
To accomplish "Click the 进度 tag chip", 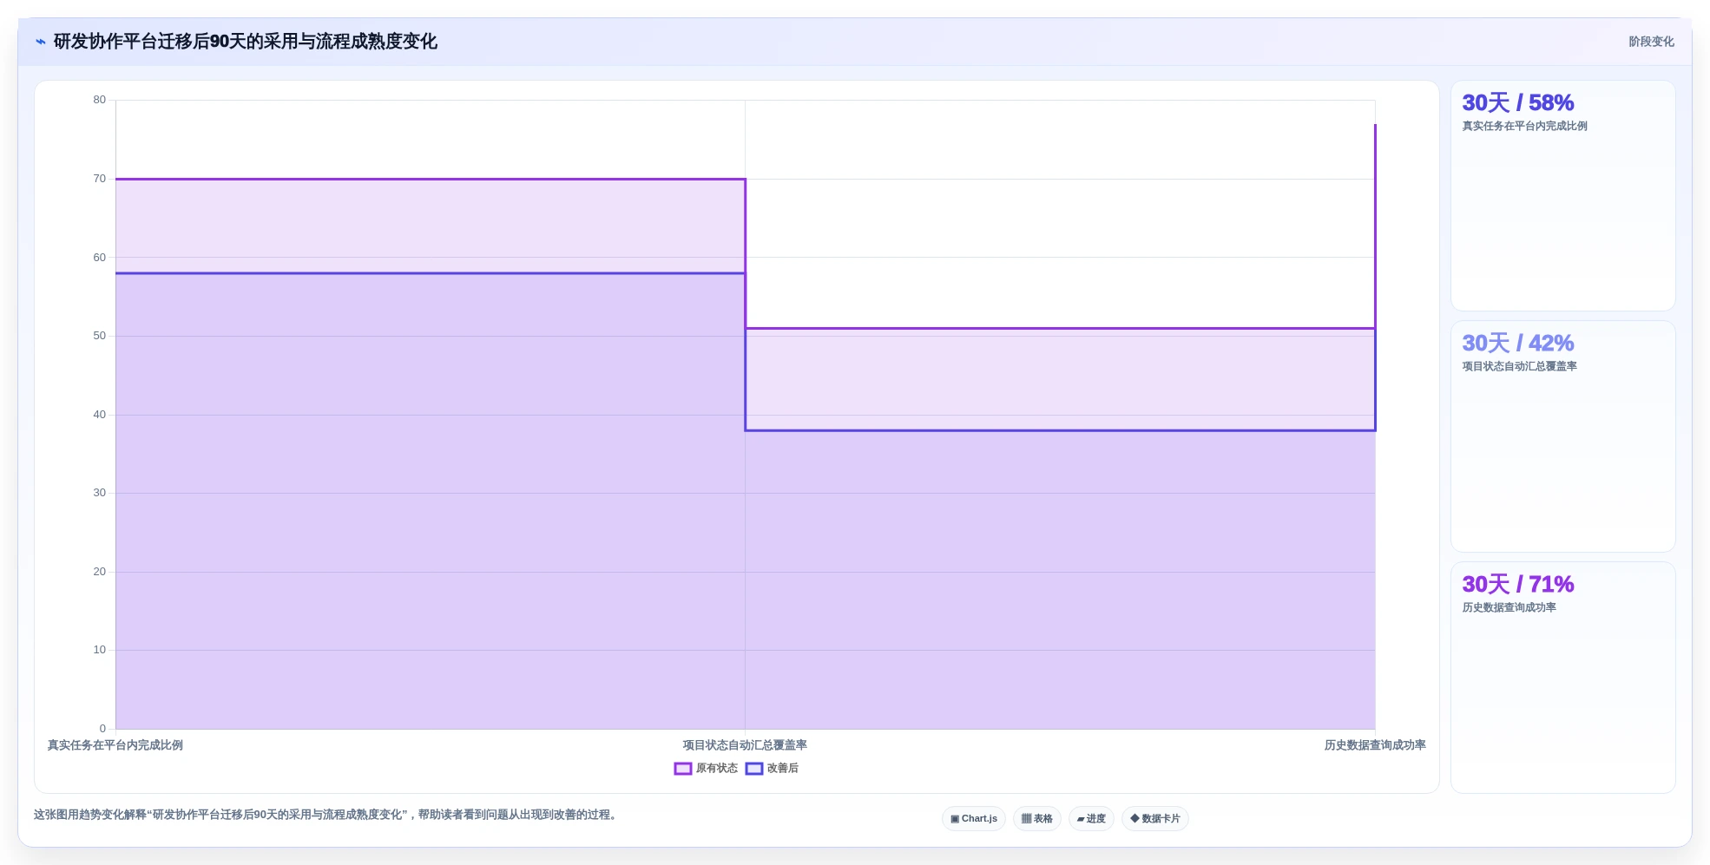I will click(1091, 819).
